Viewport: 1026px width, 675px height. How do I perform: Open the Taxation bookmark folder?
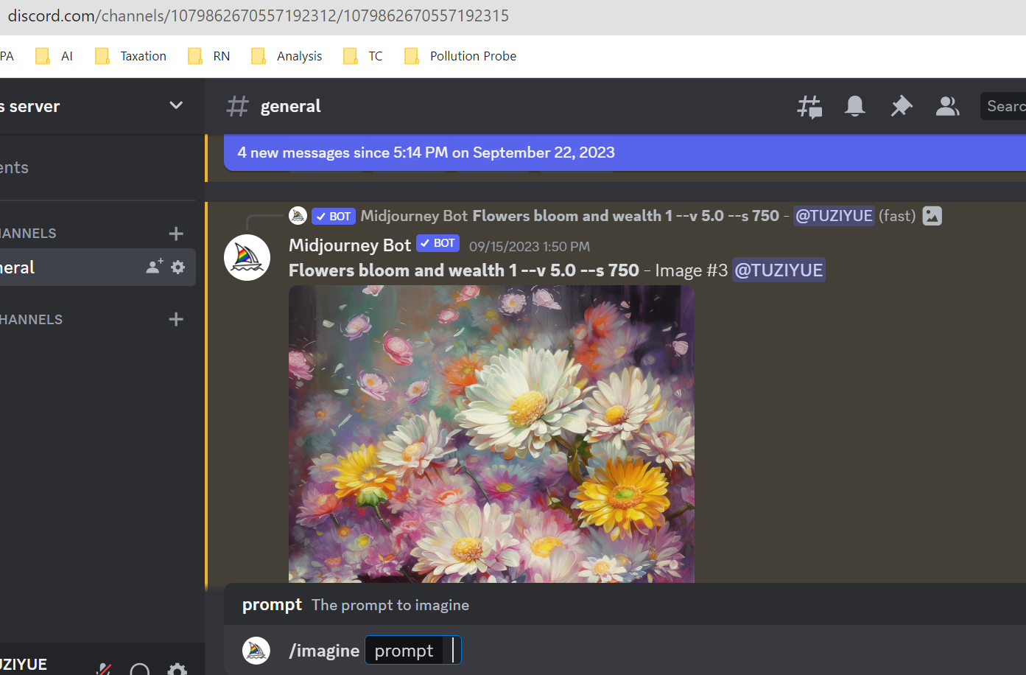131,56
